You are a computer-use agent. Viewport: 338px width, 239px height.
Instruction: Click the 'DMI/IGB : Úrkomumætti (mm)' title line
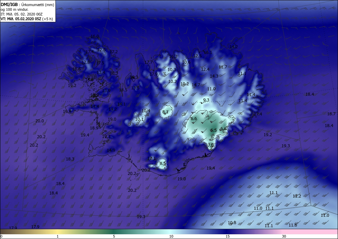coord(27,5)
